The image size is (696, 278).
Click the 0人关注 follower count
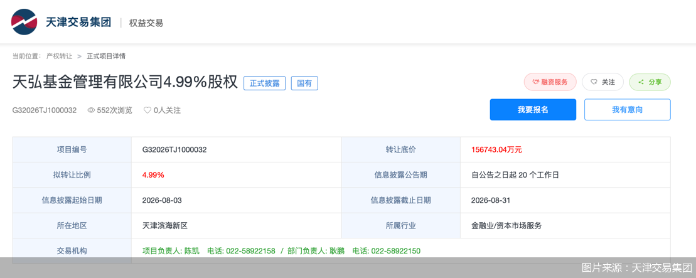pos(167,110)
